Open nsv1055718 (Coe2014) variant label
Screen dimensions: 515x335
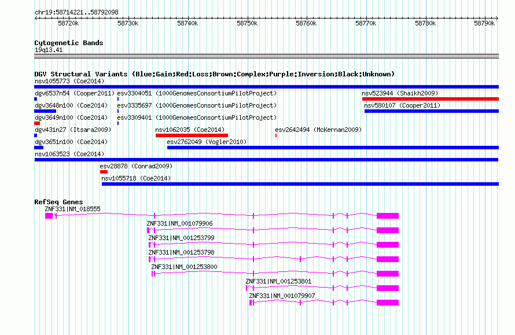136,178
